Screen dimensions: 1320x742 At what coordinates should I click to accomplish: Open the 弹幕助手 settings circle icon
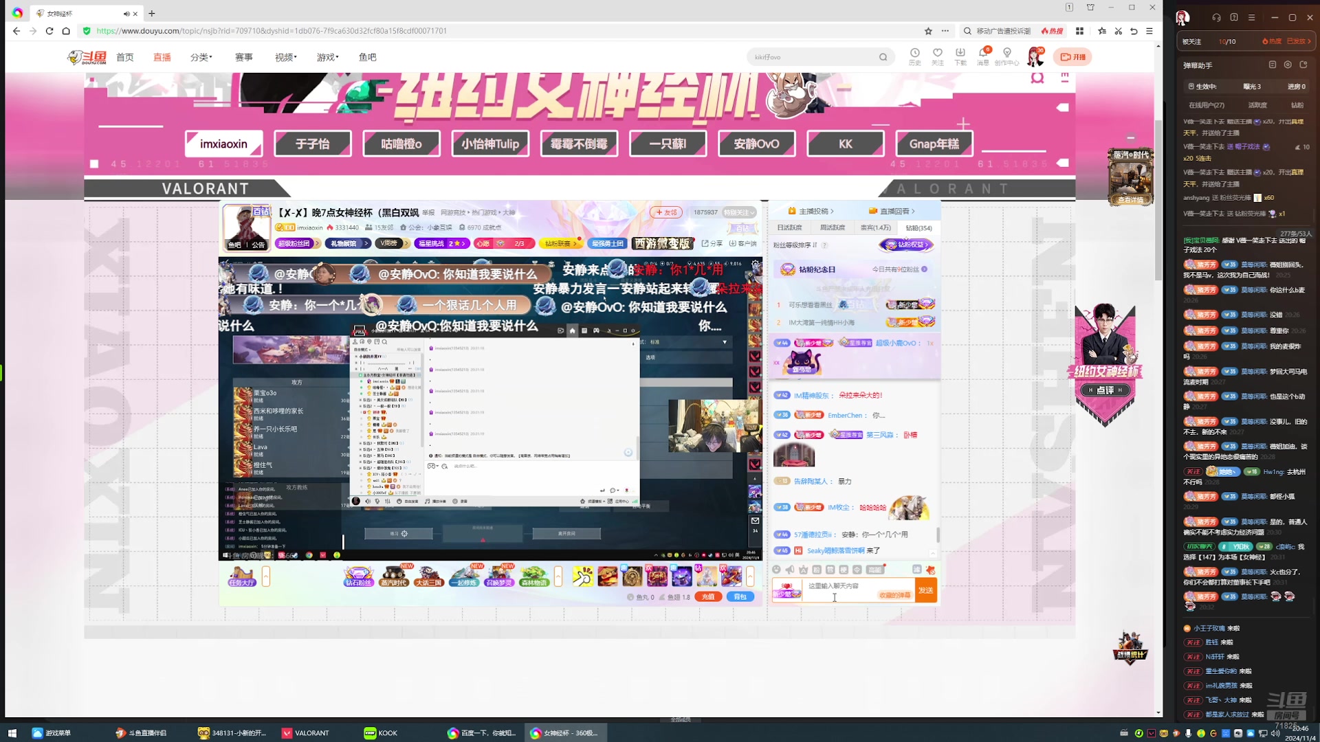click(x=1288, y=65)
